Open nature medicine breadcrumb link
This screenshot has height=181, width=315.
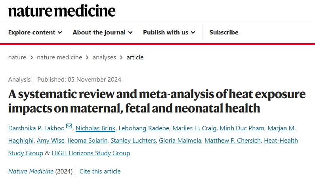point(59,57)
